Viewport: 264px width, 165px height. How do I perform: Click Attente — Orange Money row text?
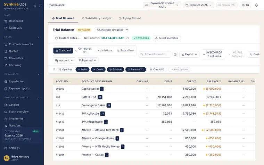click(x=98, y=138)
